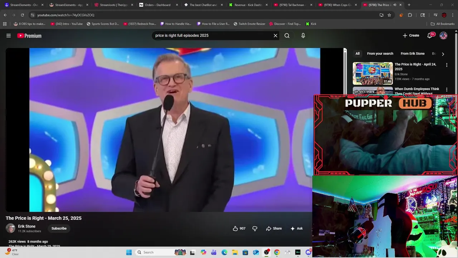
Task: Select the From Erik Stone chip
Action: pos(413,53)
